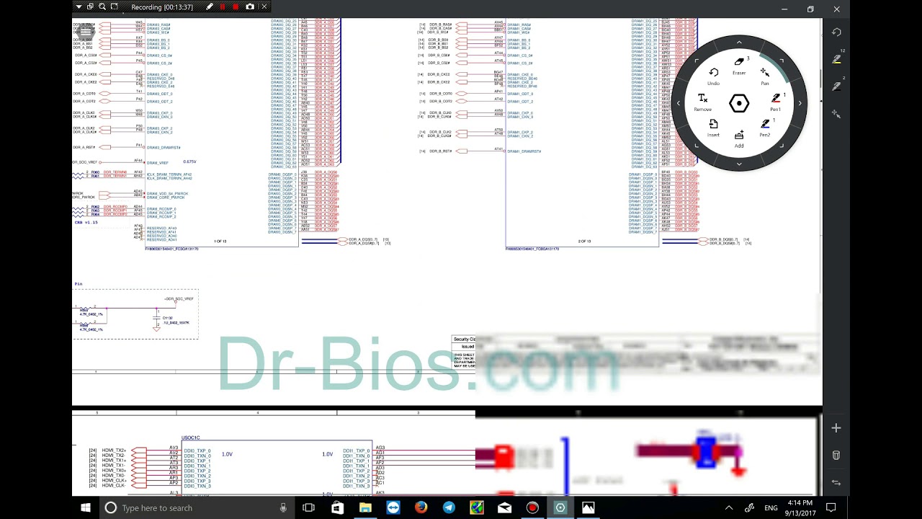Open the Microsoft Store from the taskbar
922x519 pixels.
click(x=337, y=507)
